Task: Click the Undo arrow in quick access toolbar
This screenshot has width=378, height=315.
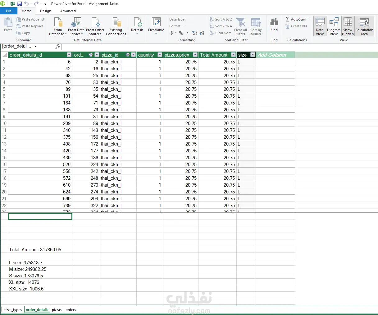Action: (26, 4)
